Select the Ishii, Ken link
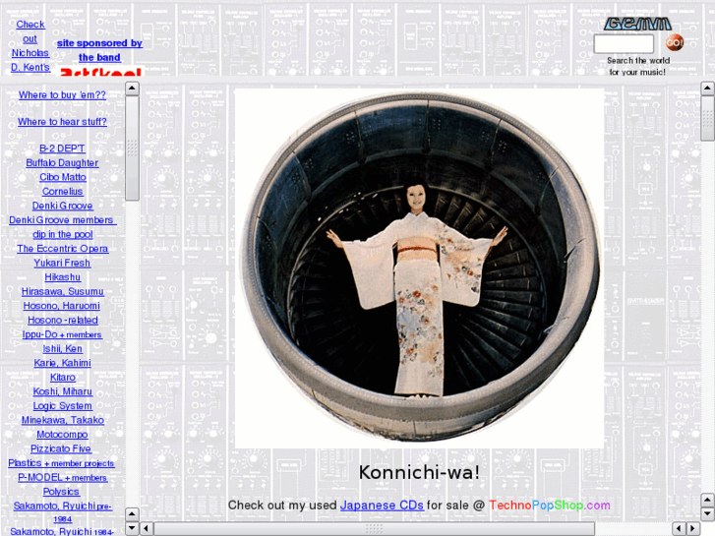Image resolution: width=715 pixels, height=536 pixels. [x=63, y=348]
